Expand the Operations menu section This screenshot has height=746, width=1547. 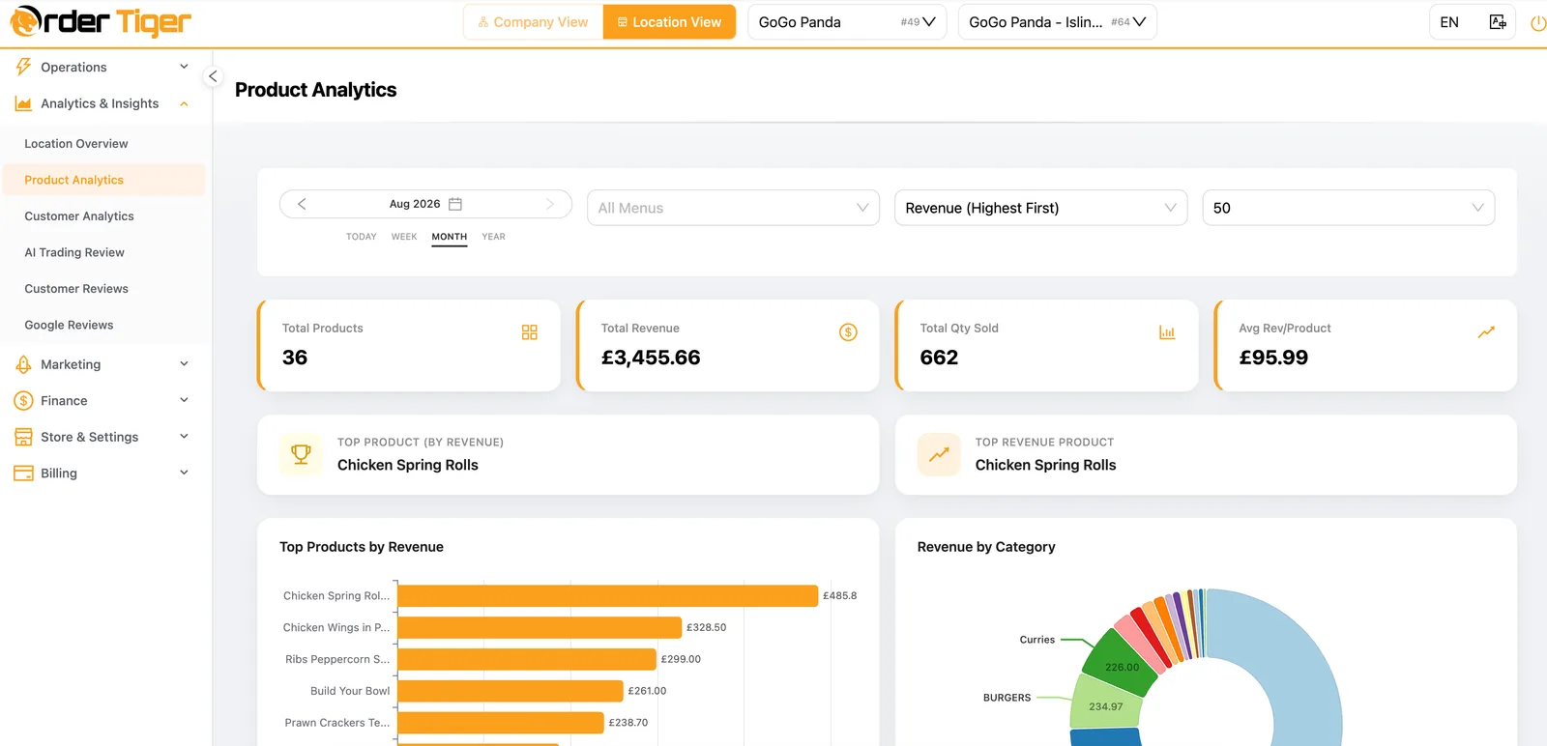102,67
